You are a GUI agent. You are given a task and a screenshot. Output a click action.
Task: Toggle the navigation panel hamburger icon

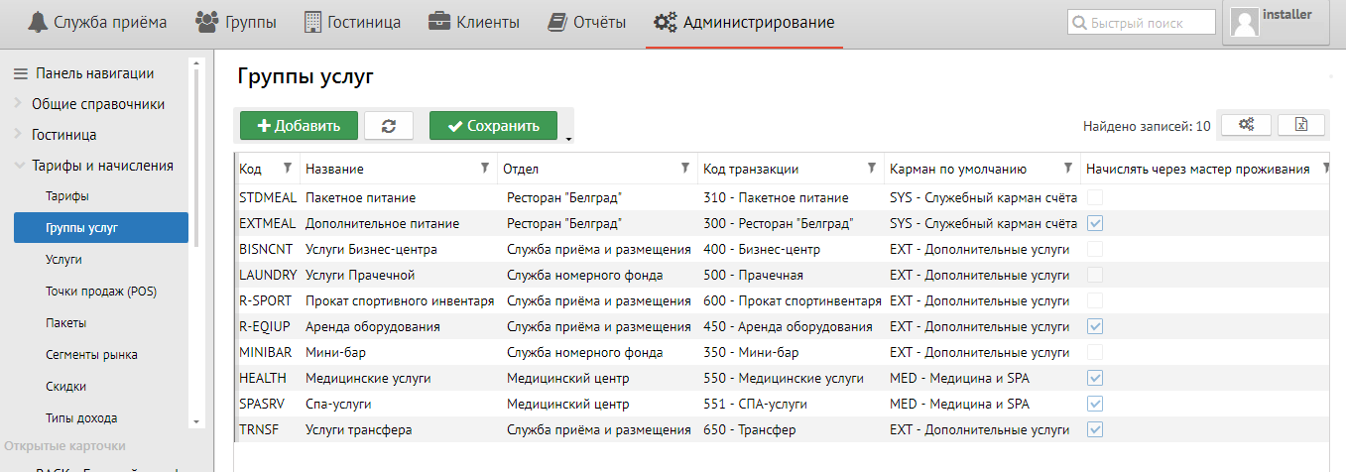click(20, 73)
